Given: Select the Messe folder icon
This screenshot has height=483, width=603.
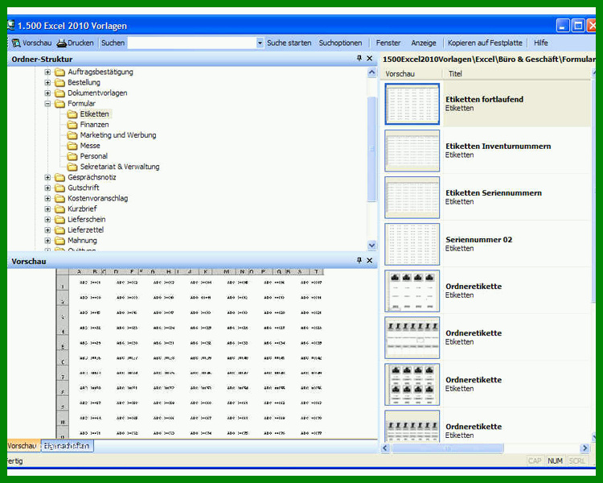Looking at the screenshot, I should tap(72, 146).
